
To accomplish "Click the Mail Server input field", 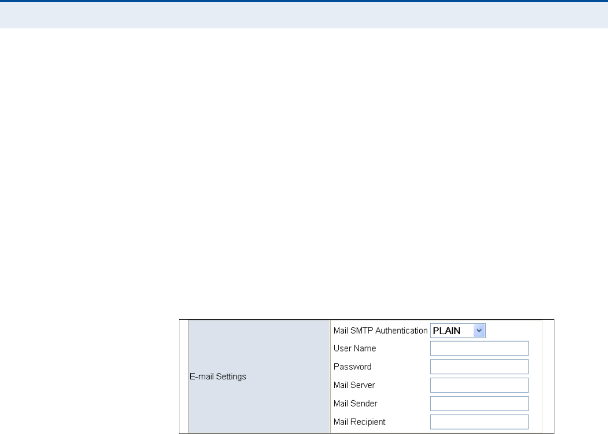I will point(479,385).
